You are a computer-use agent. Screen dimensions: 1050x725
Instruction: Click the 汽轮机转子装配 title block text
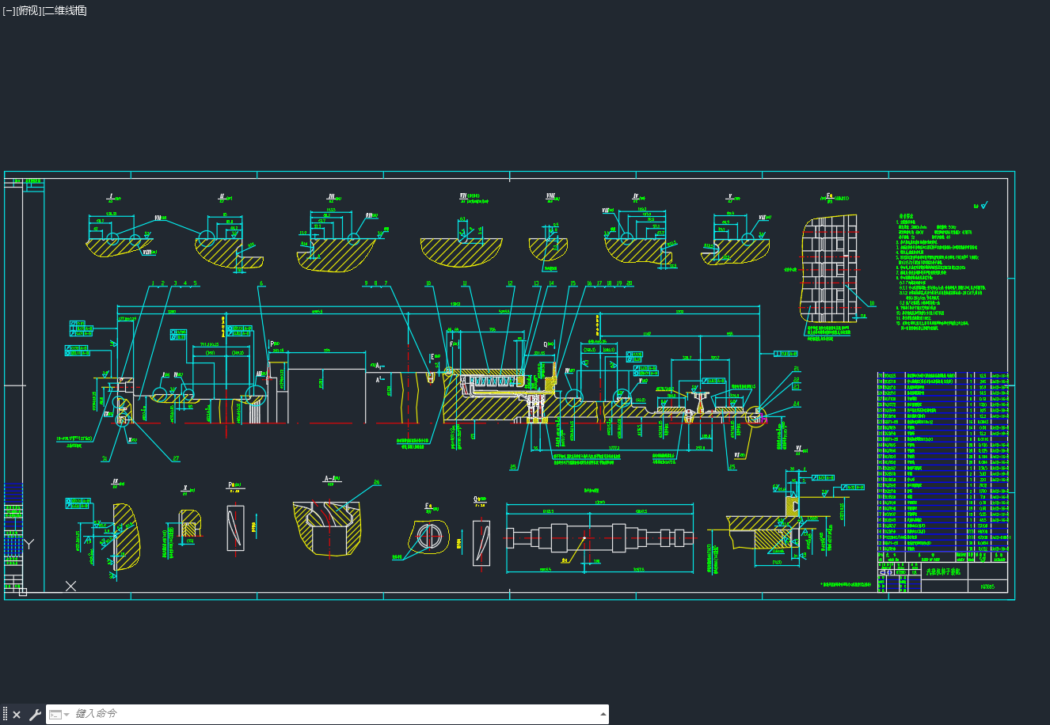[943, 571]
